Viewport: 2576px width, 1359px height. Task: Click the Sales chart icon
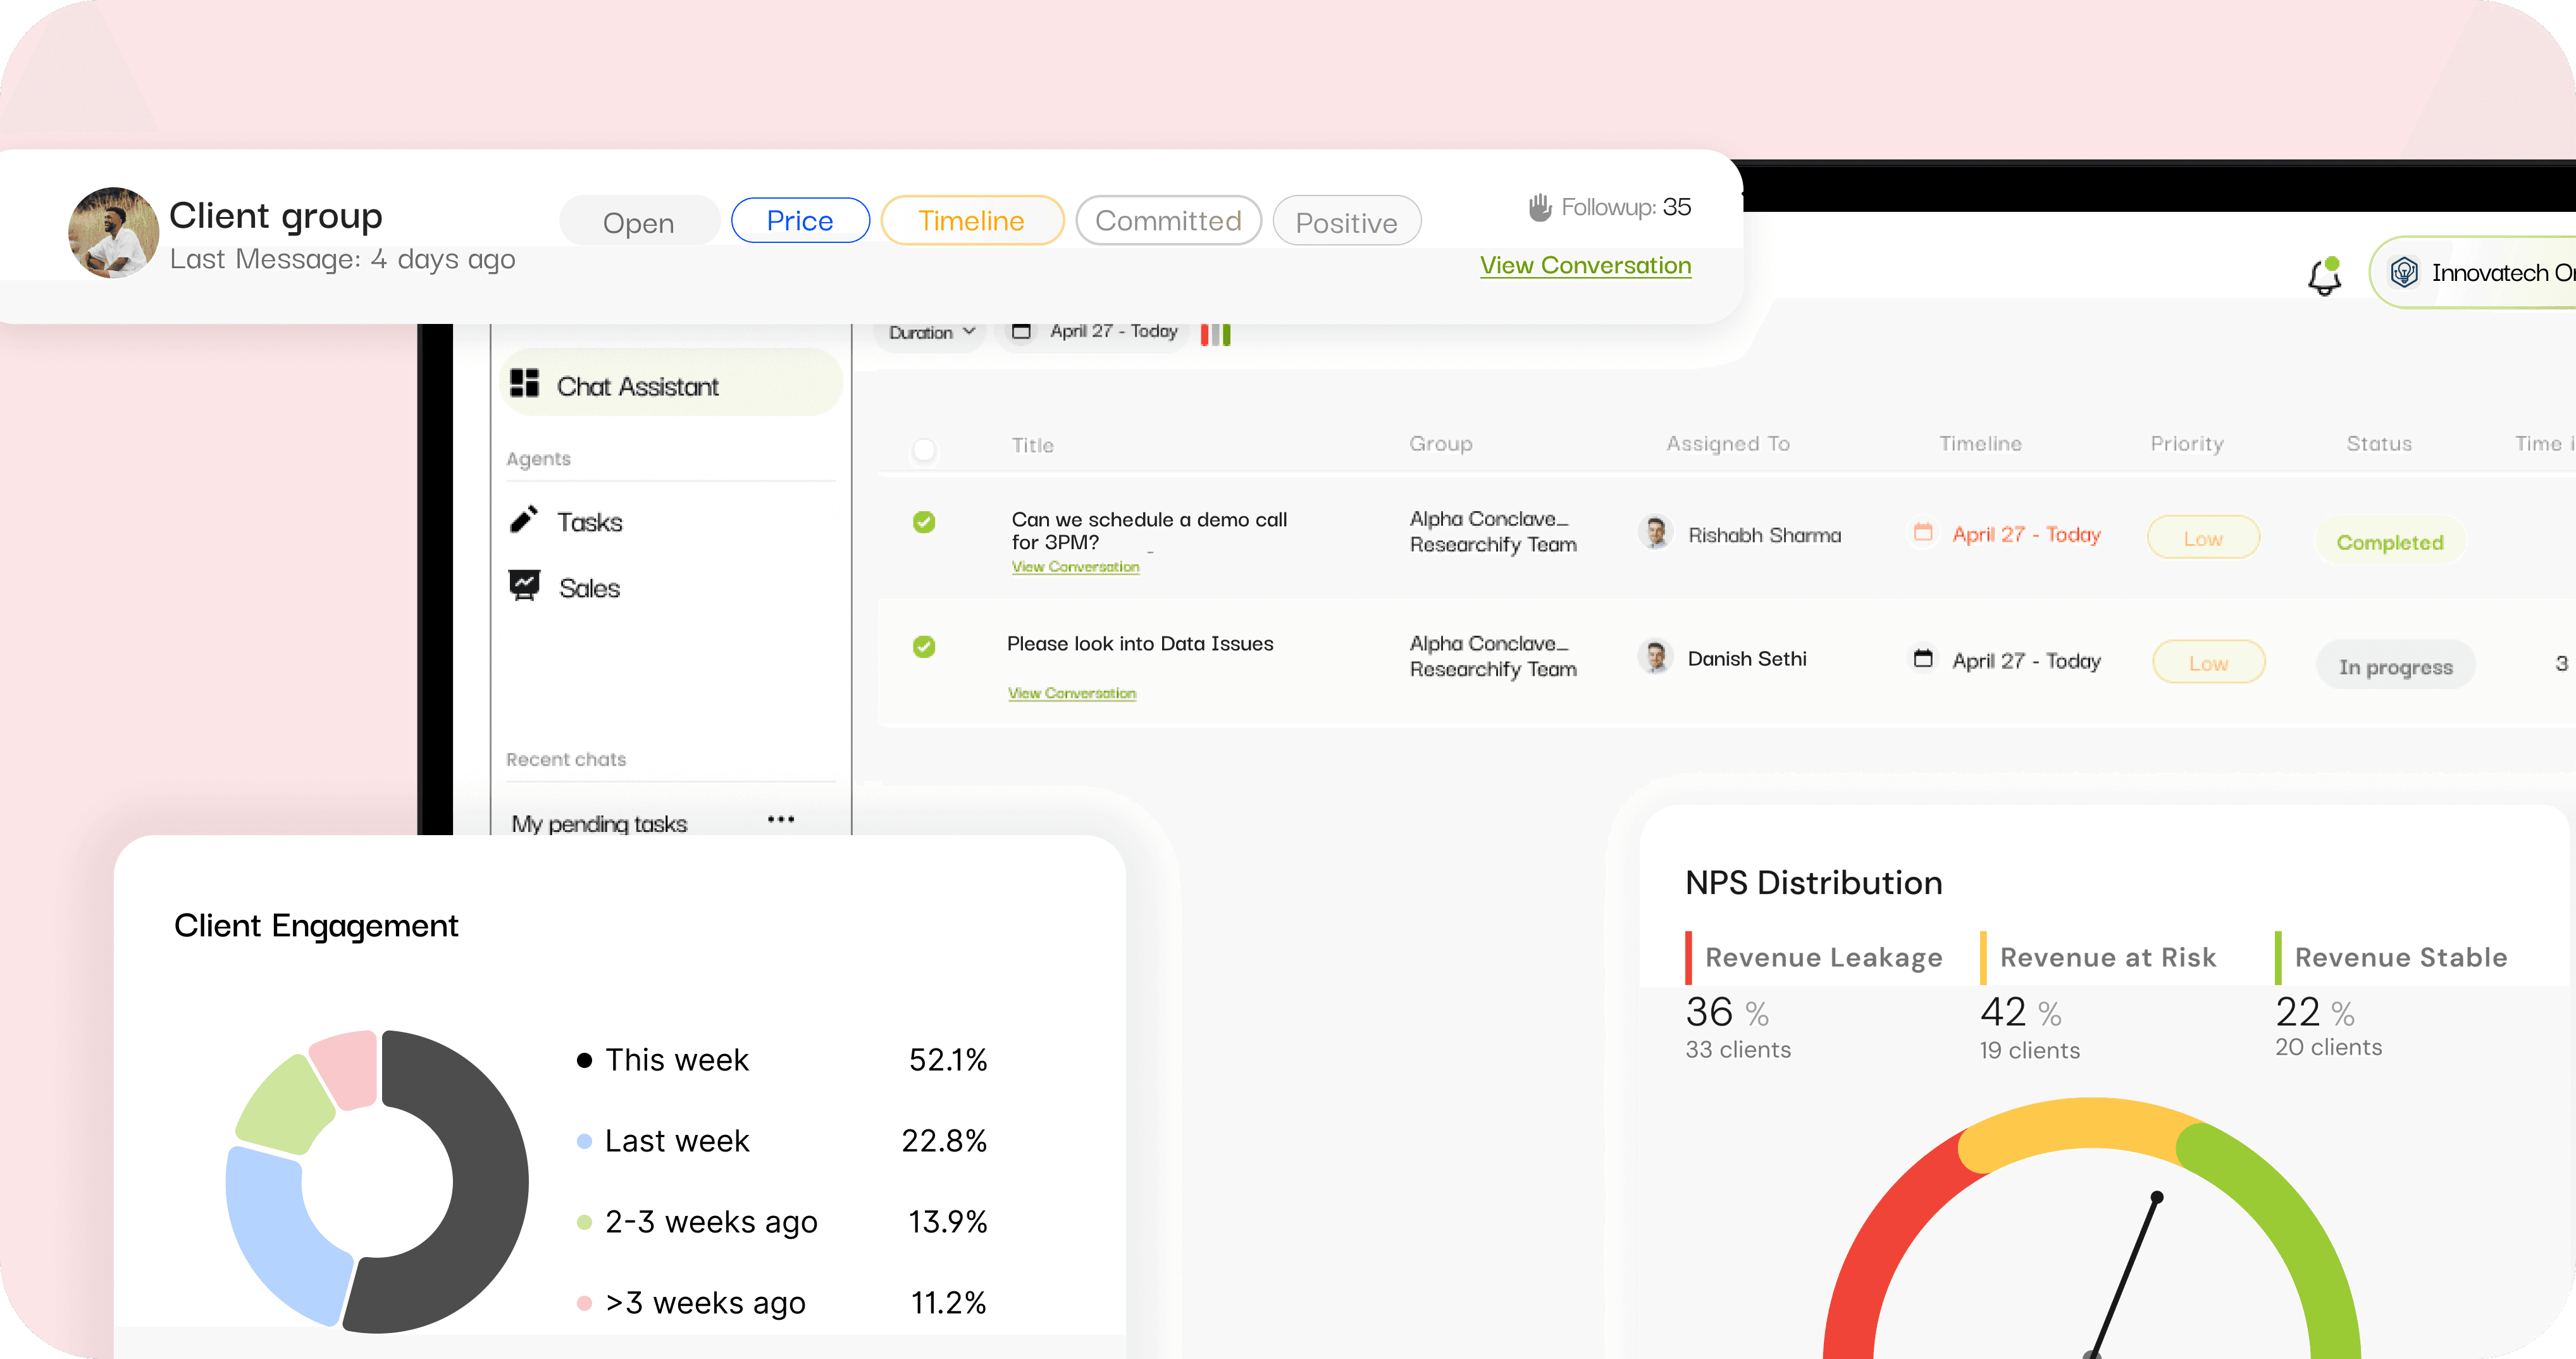[x=524, y=585]
